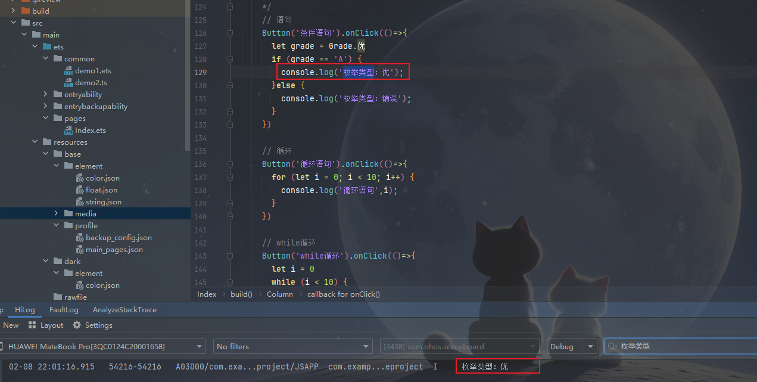Collapse the resources folder
Image resolution: width=757 pixels, height=382 pixels.
pos(35,142)
